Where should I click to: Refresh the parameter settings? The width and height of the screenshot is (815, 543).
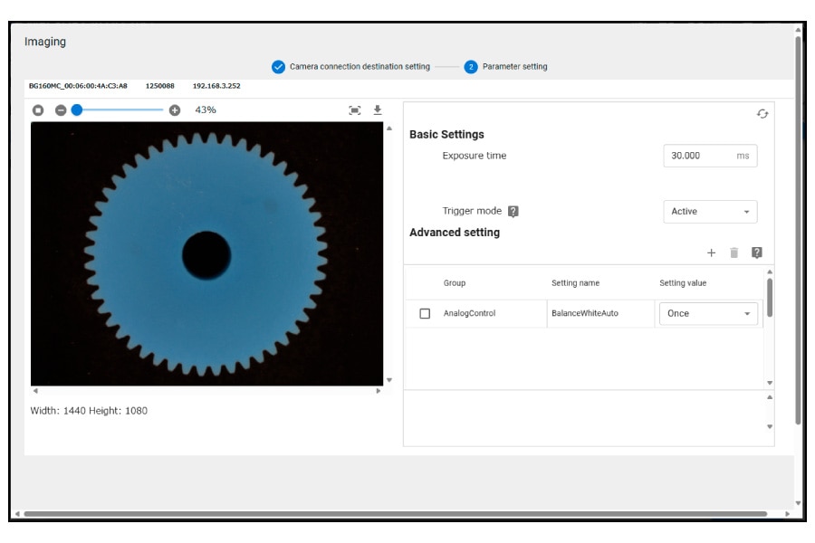[762, 114]
